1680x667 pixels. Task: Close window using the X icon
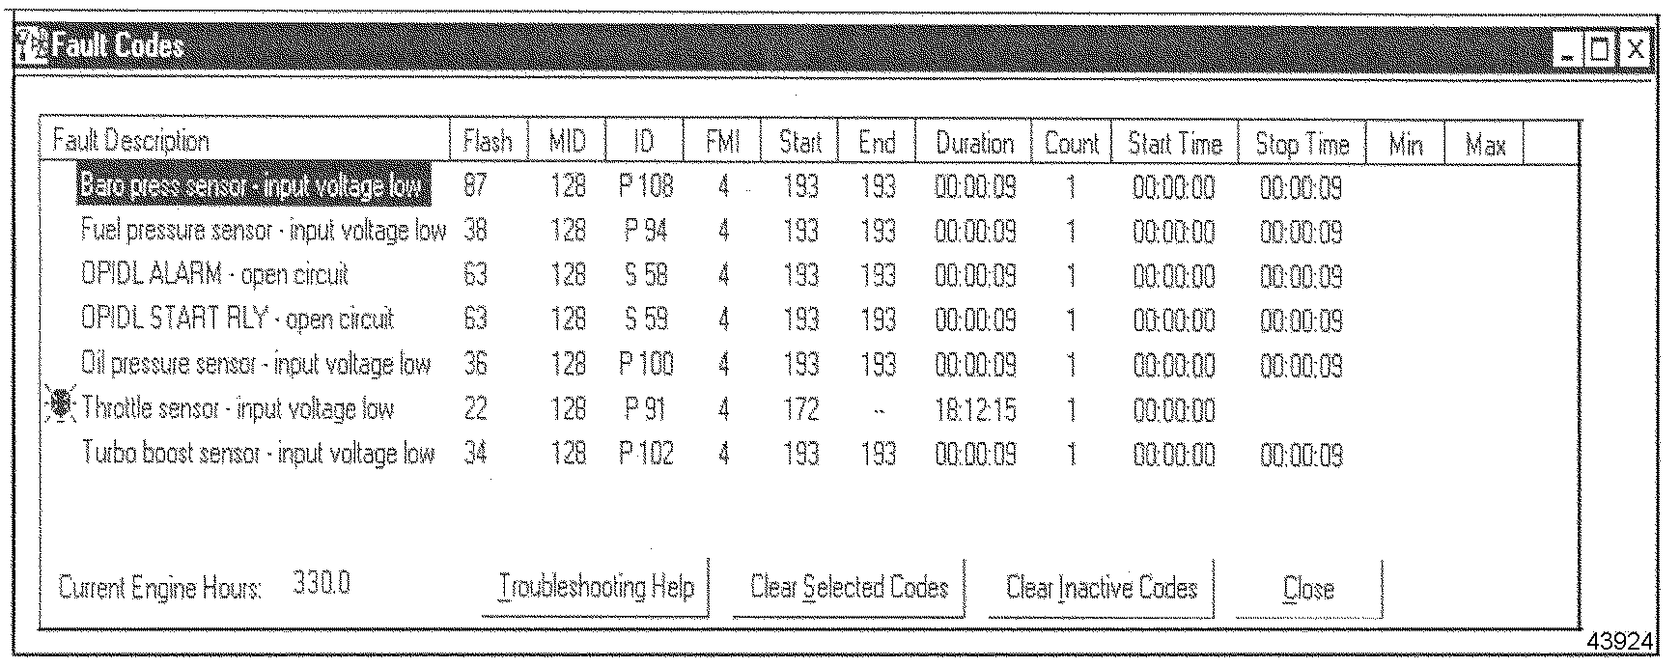(1635, 49)
